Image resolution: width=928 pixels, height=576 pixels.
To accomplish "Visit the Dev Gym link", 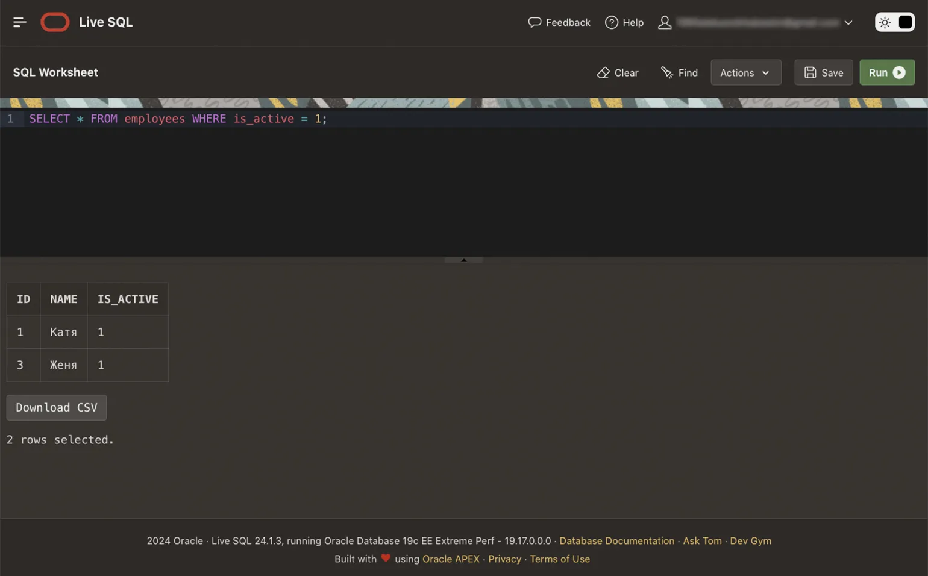I will [x=750, y=541].
